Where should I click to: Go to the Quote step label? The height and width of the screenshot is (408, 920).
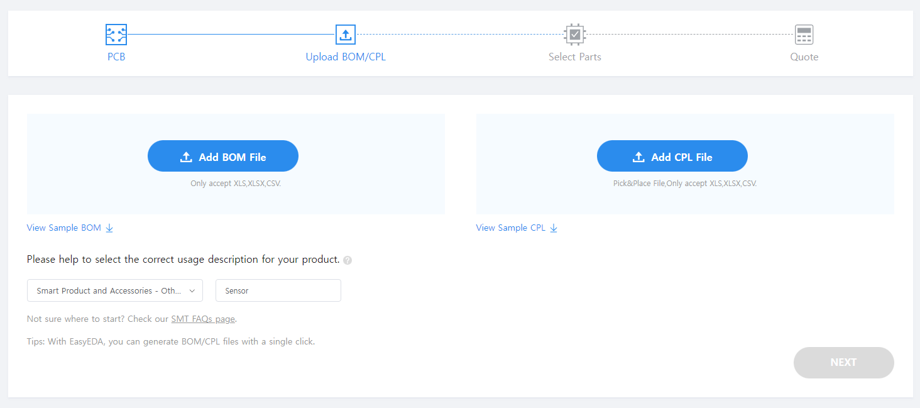[804, 57]
